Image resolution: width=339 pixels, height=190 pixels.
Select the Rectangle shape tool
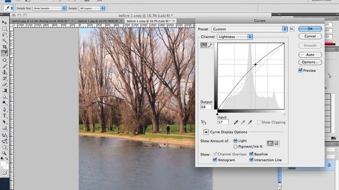[x=4, y=128]
